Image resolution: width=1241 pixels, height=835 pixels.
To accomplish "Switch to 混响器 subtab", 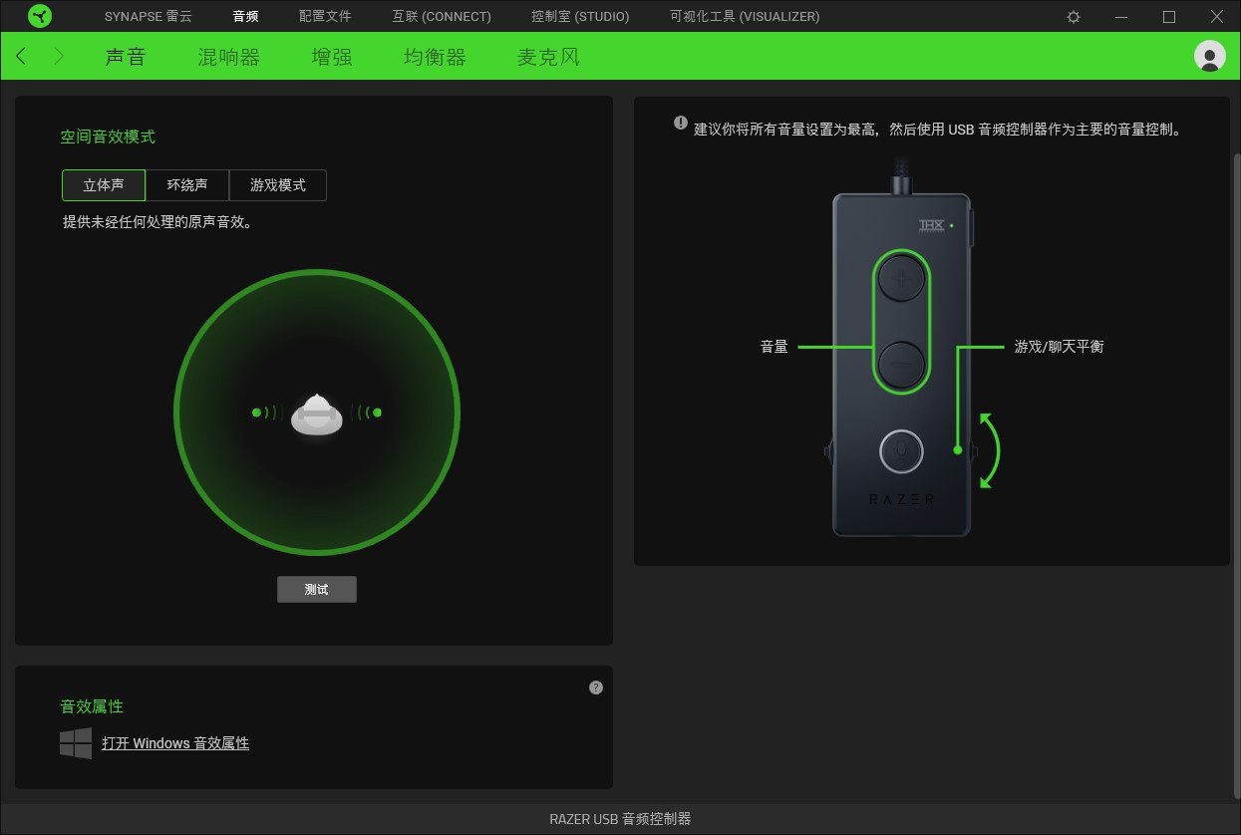I will coord(228,57).
